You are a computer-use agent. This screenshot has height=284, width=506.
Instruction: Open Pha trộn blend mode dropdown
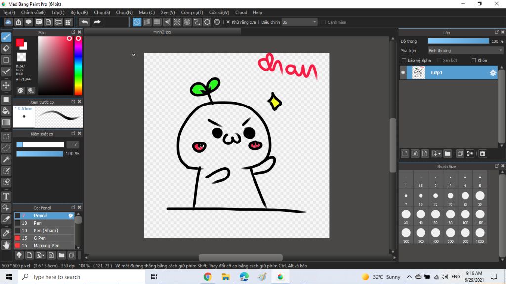(x=465, y=51)
